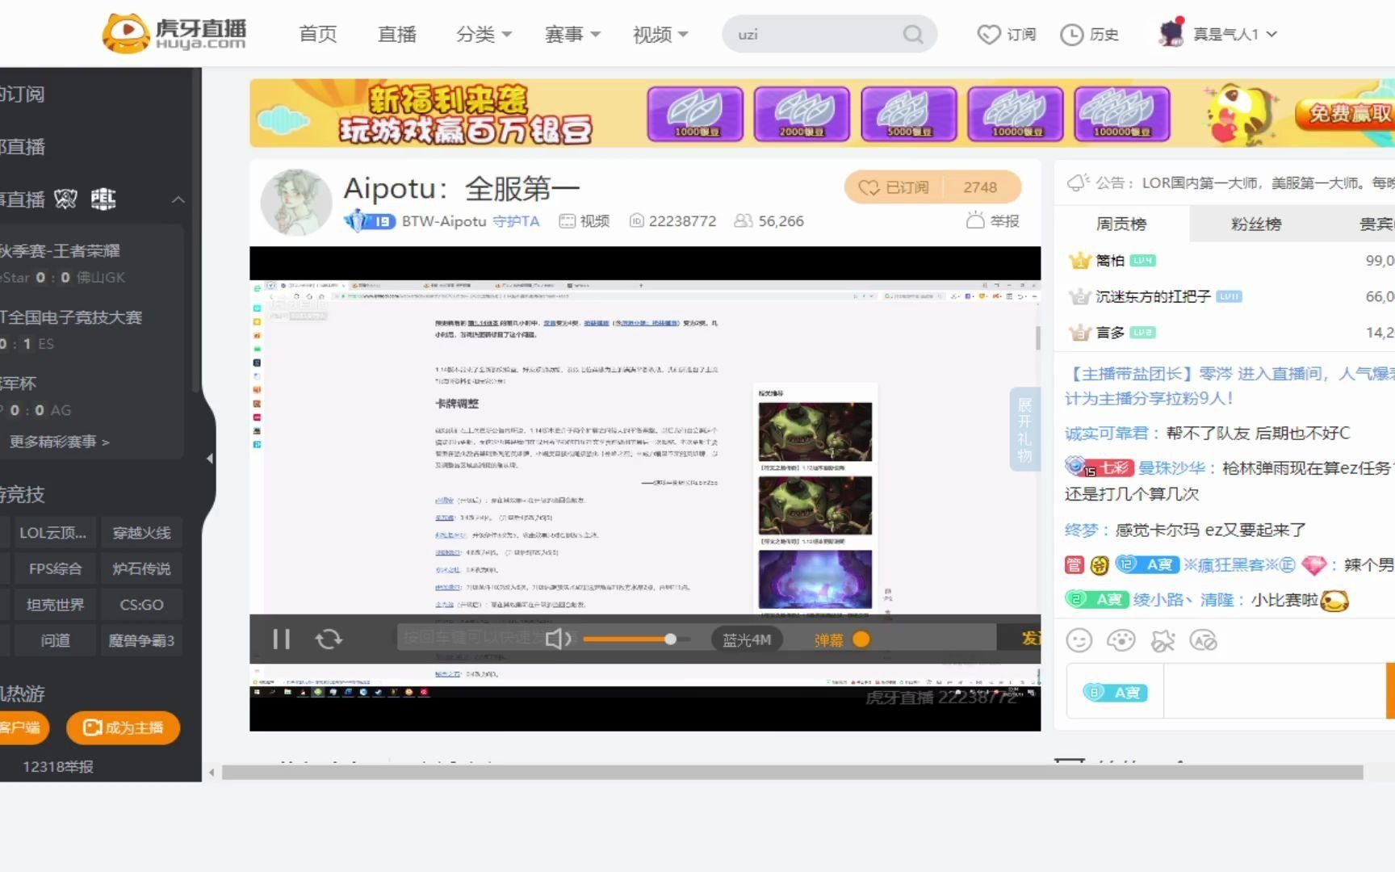Open the FPS综合 category
This screenshot has width=1395, height=872.
tap(54, 568)
